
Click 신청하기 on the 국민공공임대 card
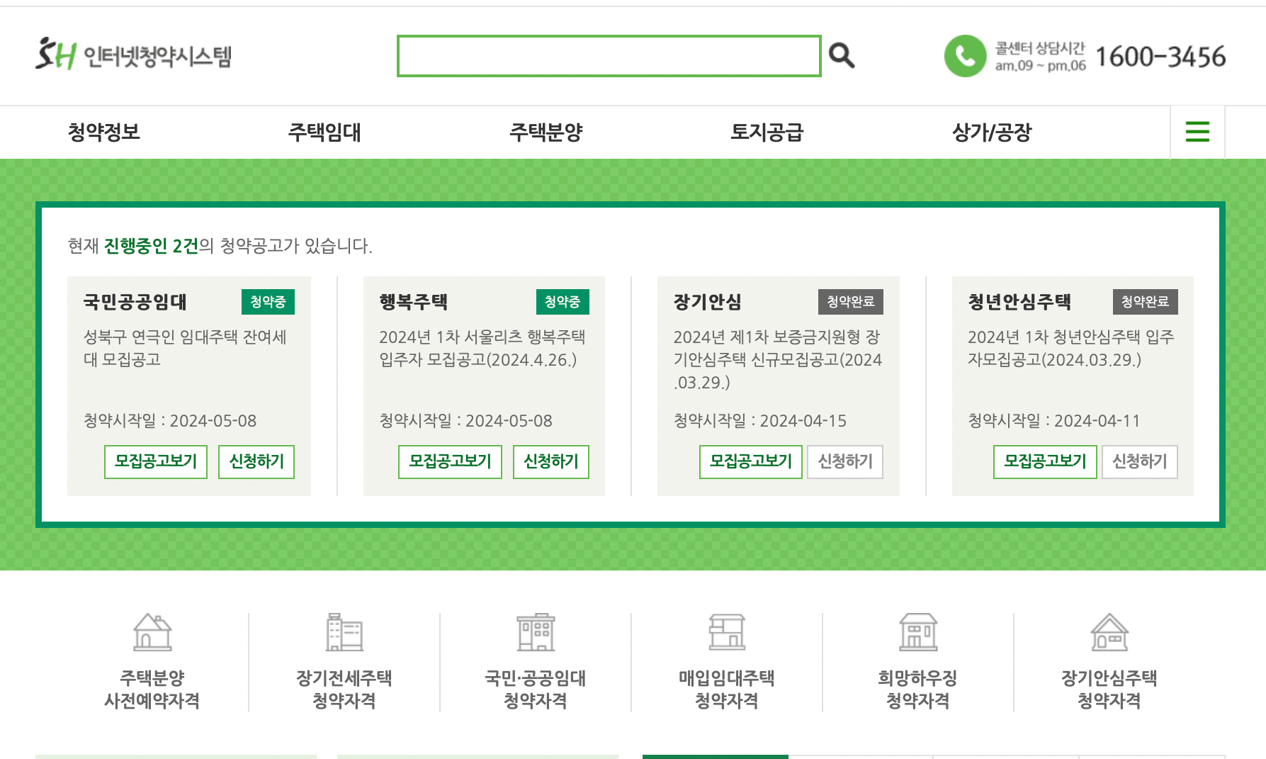[256, 461]
